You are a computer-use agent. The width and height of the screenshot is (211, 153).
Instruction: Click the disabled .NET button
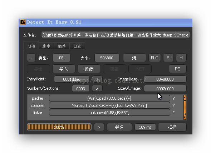pyautogui.click(x=140, y=69)
